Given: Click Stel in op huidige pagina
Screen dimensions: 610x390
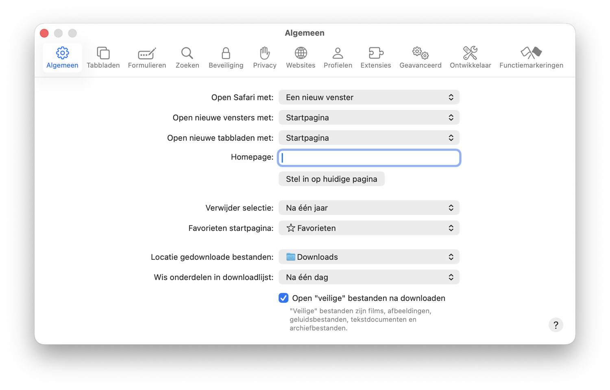Looking at the screenshot, I should tap(331, 179).
